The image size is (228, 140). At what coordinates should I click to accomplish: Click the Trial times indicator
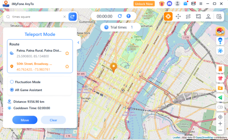[x=120, y=27]
